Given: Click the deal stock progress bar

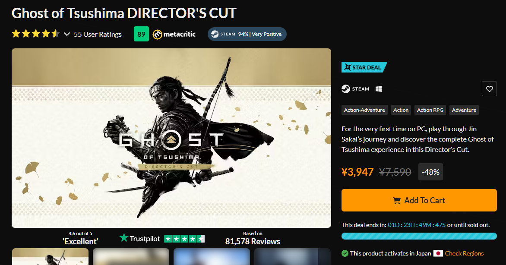Looking at the screenshot, I should (419, 236).
